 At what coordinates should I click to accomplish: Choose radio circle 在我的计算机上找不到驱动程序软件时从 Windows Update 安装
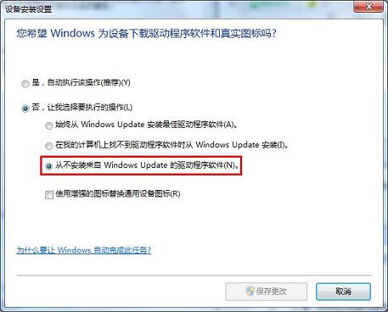point(49,146)
